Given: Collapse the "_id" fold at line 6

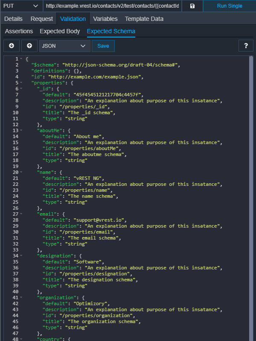Looking at the screenshot, I should pyautogui.click(x=21, y=89).
